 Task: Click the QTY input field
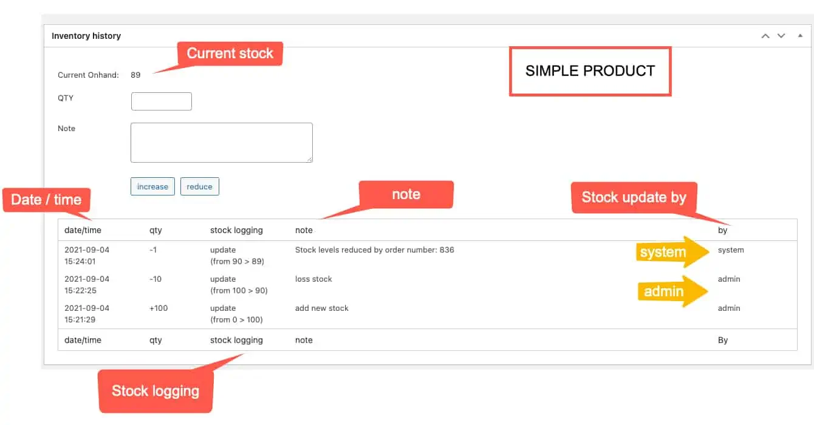click(x=162, y=101)
